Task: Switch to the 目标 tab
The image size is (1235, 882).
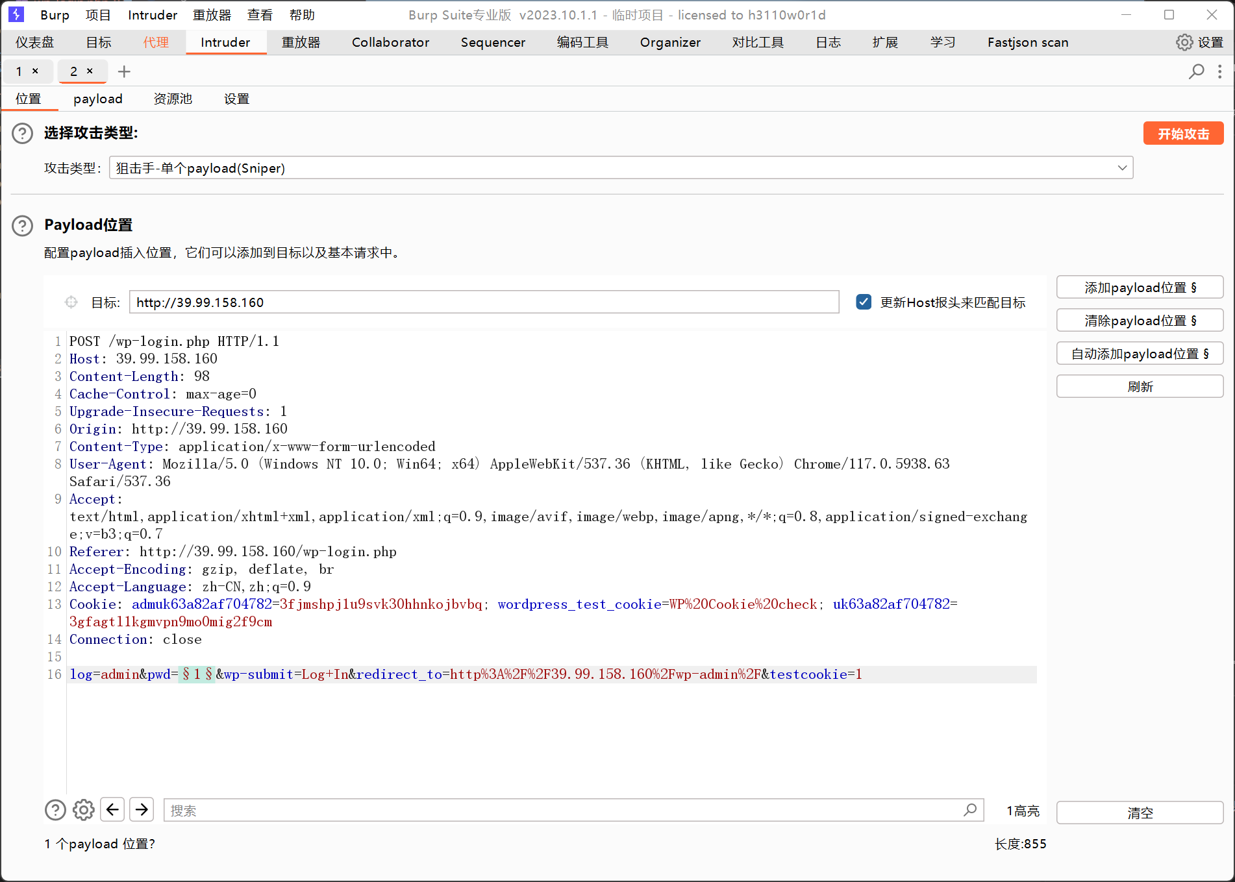Action: (99, 42)
